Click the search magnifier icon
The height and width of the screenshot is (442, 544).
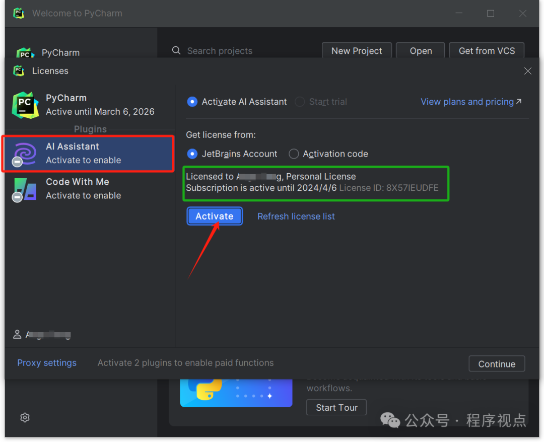(x=176, y=51)
